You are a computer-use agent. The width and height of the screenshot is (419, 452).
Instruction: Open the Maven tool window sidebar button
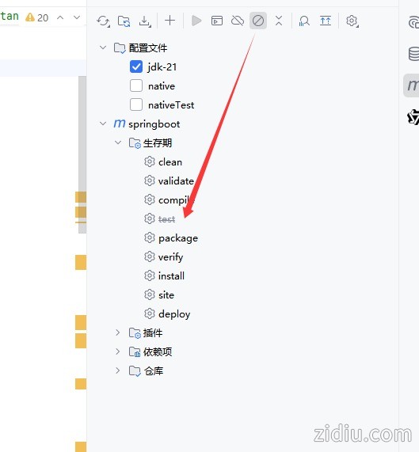[412, 85]
